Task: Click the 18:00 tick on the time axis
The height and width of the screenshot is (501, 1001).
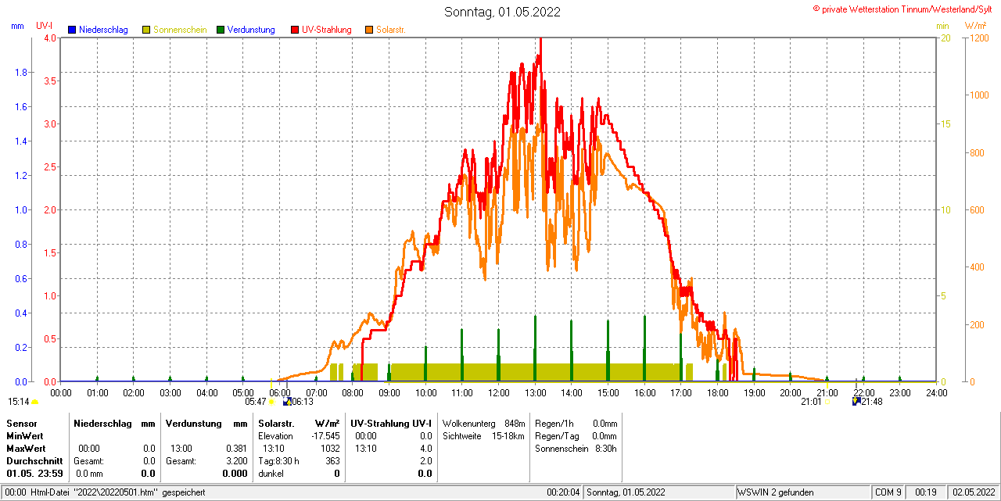Action: pyautogui.click(x=717, y=392)
